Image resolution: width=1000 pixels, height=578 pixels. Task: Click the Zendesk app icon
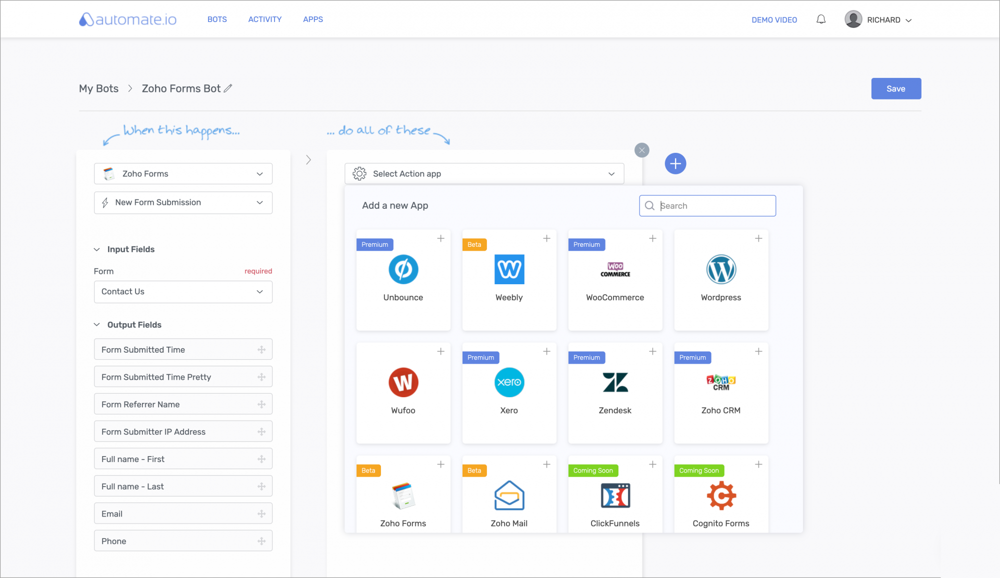[x=614, y=382]
